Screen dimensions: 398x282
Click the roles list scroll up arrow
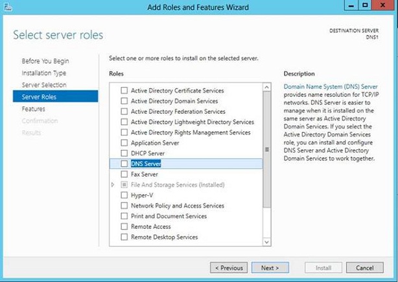[266, 87]
